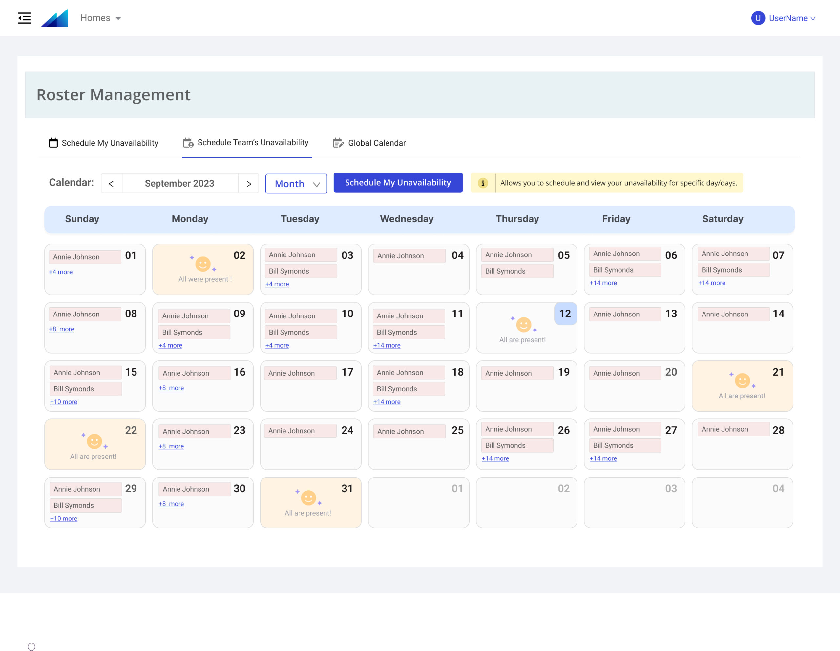Open the Month view dropdown
Image resolution: width=840 pixels, height=651 pixels.
coord(296,184)
